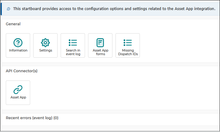Collapse the 'General' section header
This screenshot has height=132, width=220.
point(13,24)
